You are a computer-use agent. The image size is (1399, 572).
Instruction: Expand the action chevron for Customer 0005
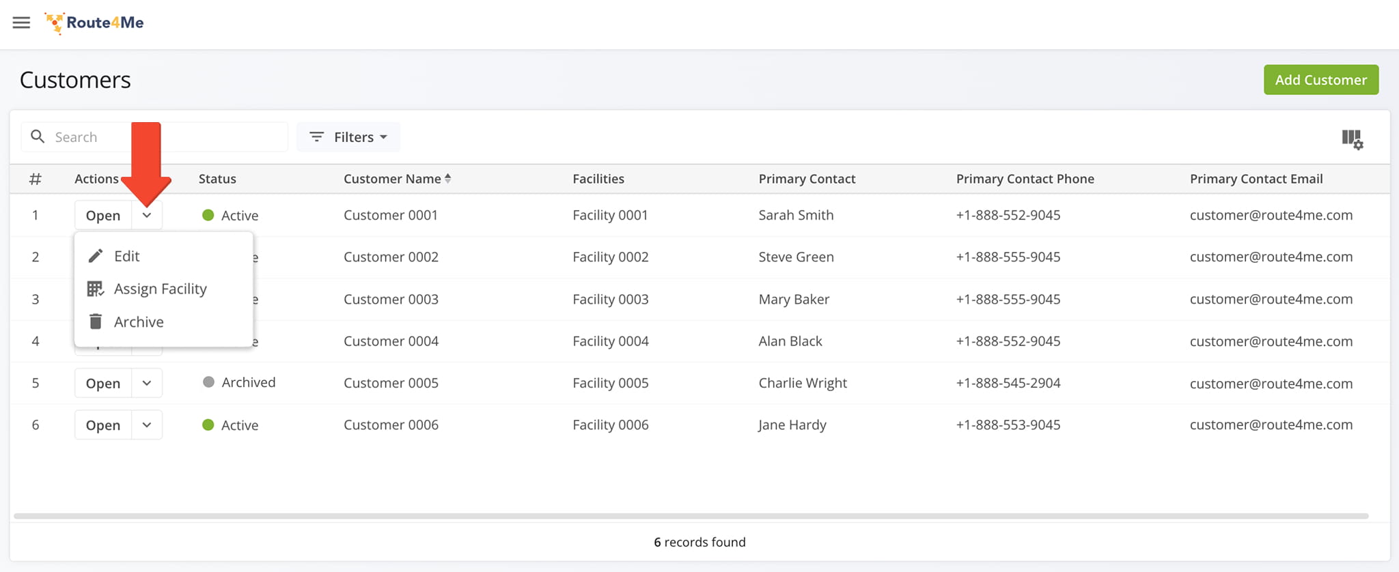pos(147,383)
